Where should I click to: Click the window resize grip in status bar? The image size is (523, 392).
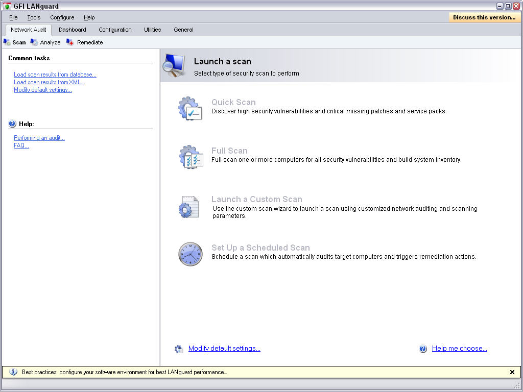[518, 386]
